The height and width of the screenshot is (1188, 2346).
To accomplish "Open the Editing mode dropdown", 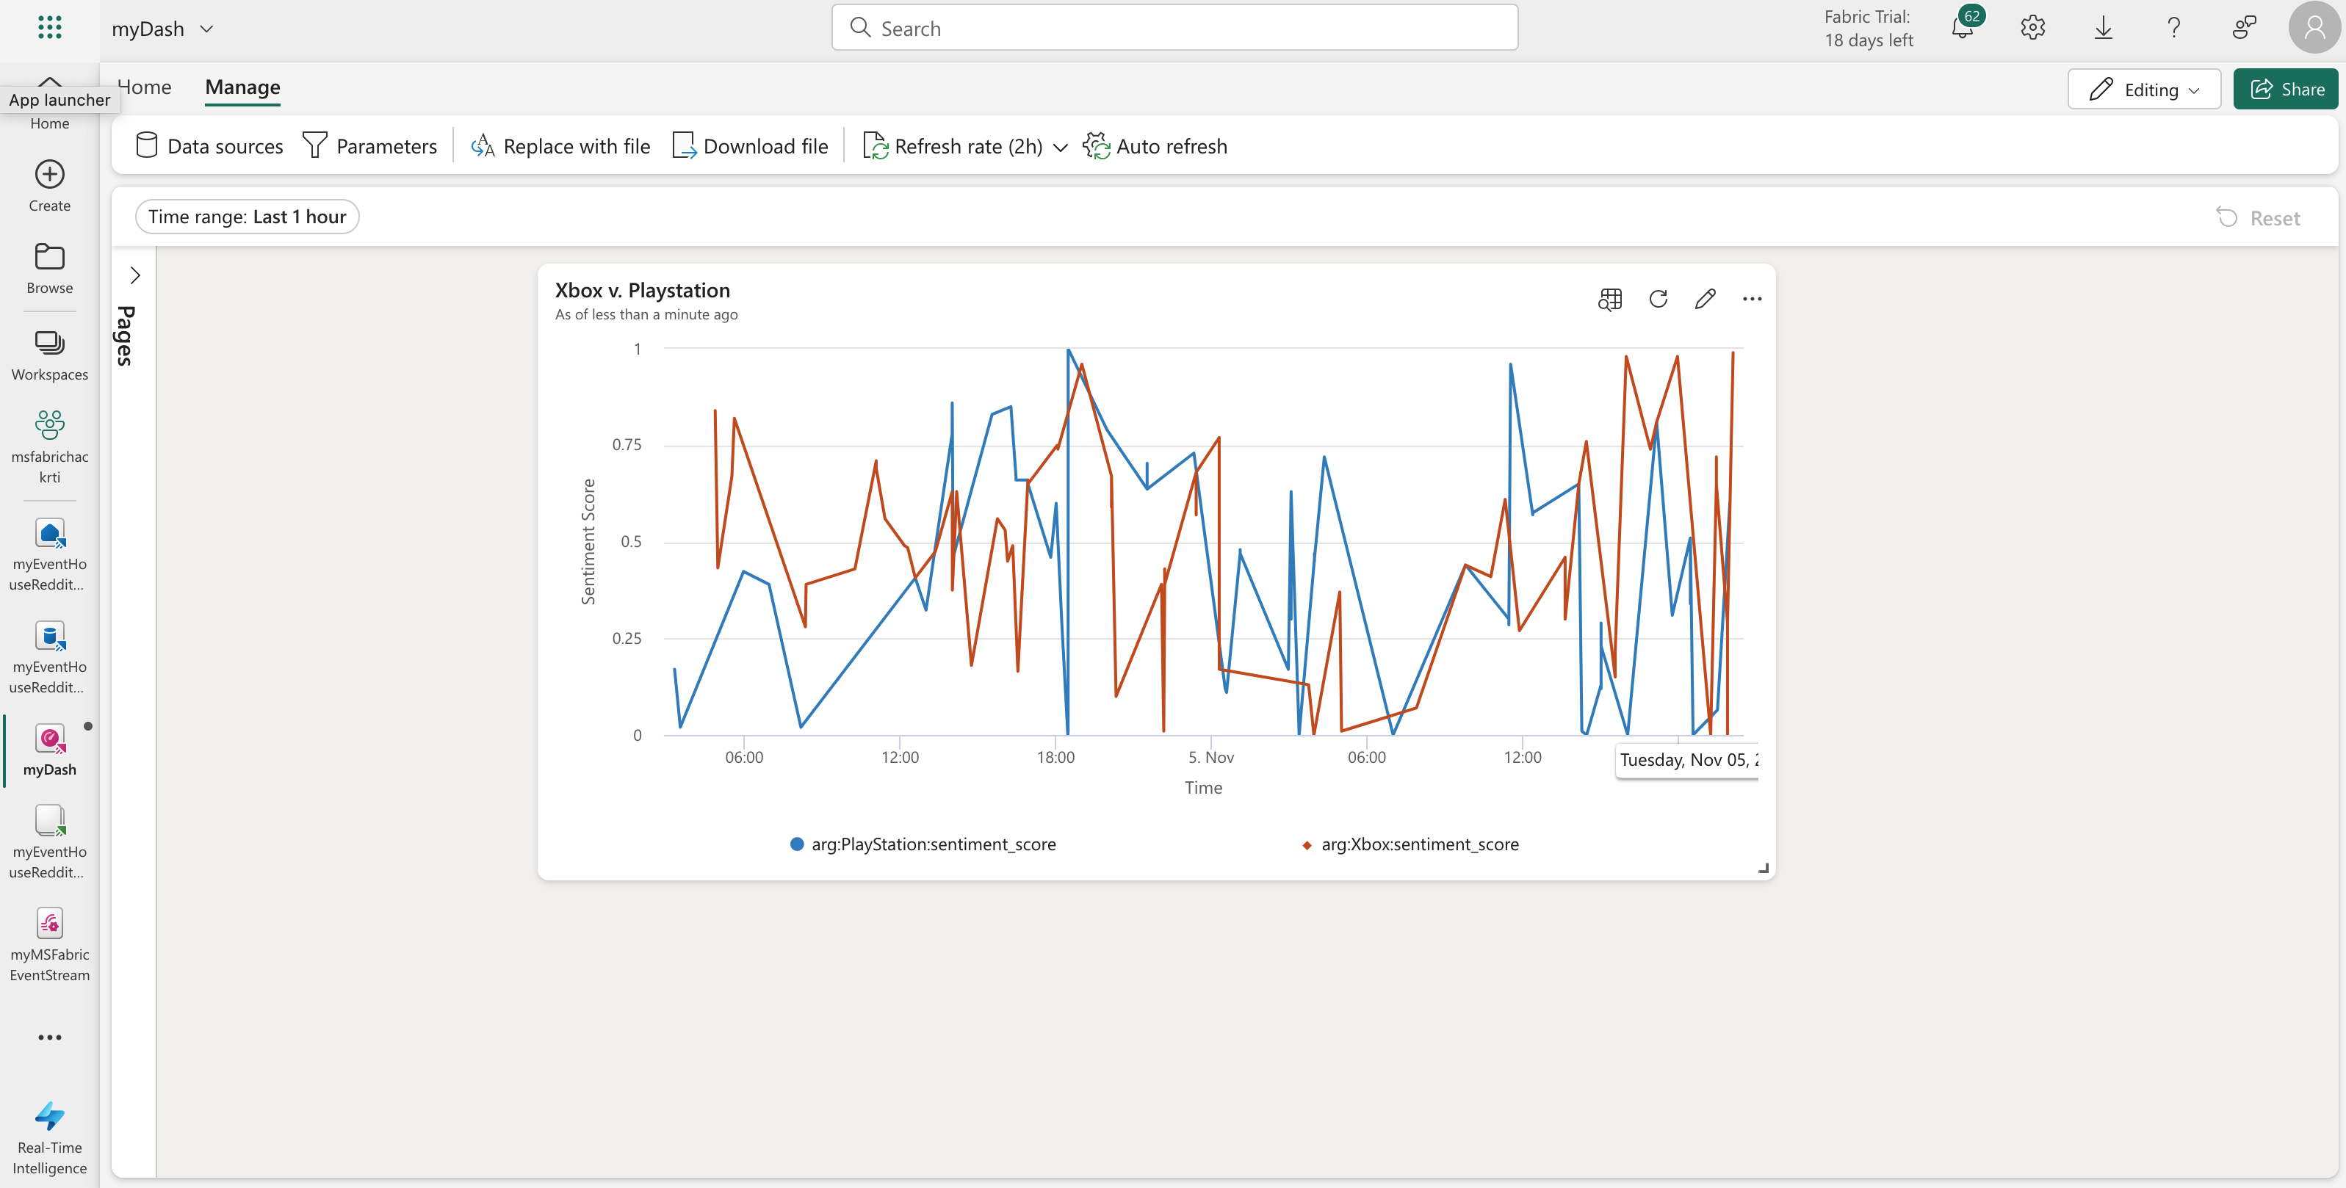I will point(2144,90).
